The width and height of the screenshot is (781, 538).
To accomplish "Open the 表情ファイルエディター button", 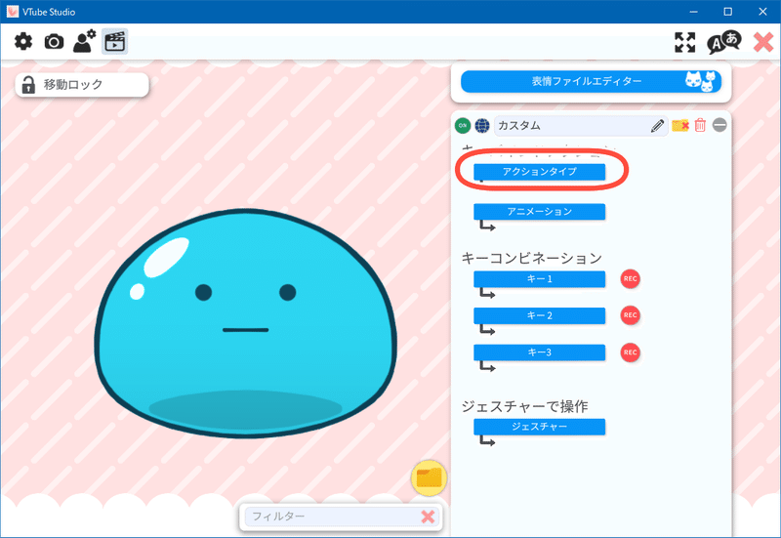I will click(x=591, y=82).
